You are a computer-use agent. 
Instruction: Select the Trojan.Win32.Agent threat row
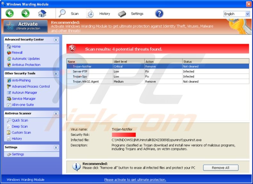(158, 81)
